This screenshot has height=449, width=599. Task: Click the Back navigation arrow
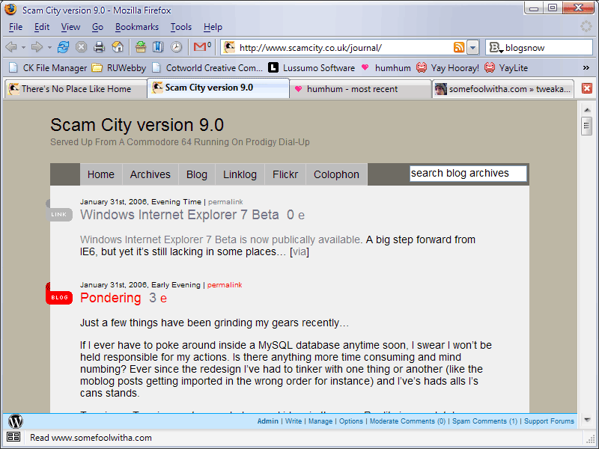coord(11,47)
